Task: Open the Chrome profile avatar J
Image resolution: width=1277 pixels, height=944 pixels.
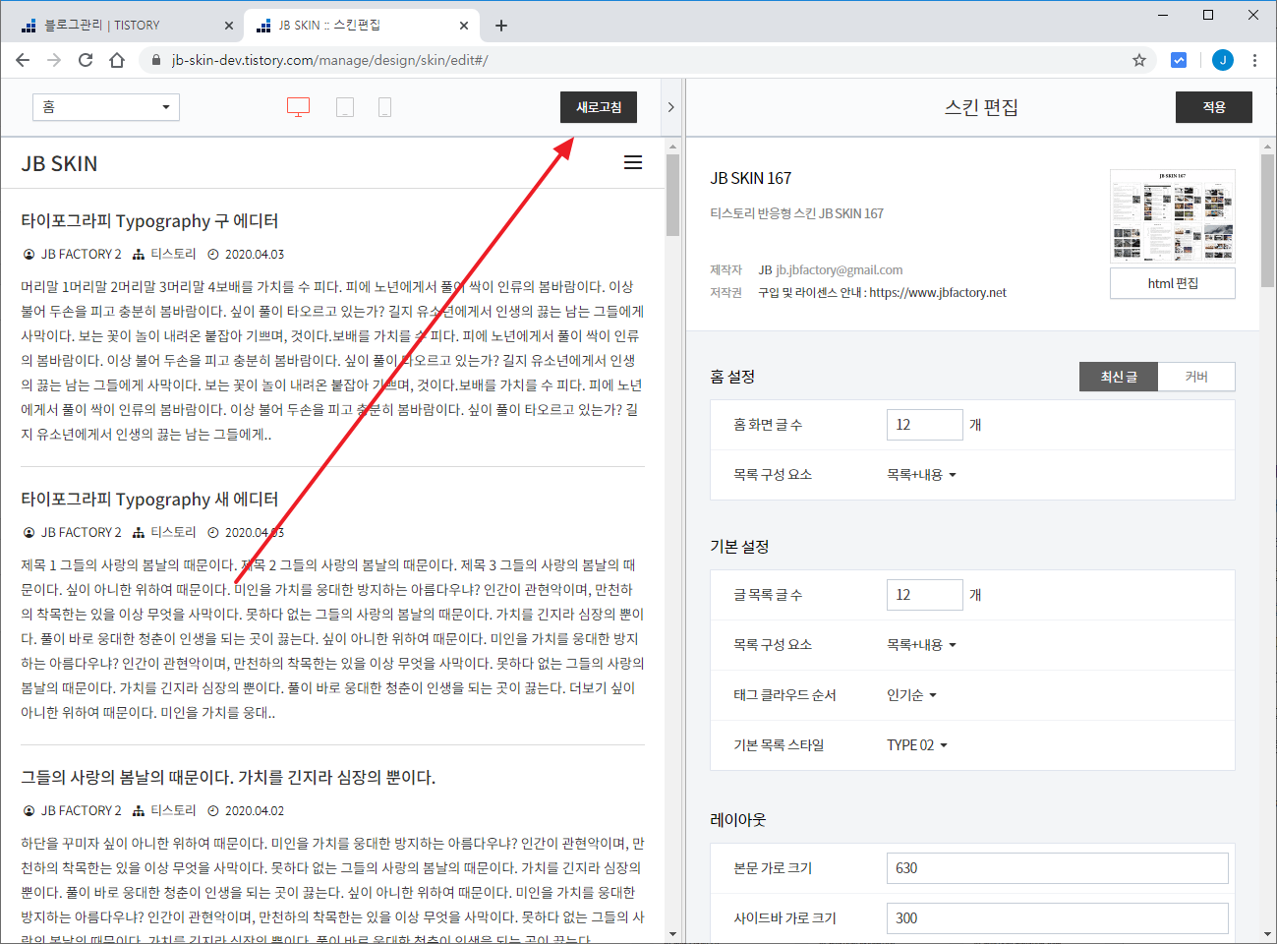Action: click(1223, 60)
